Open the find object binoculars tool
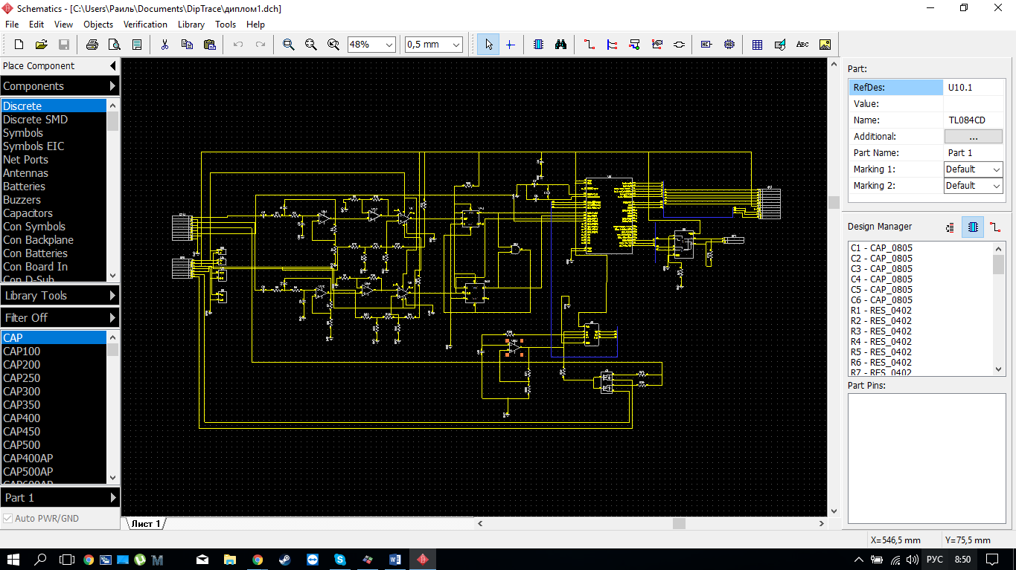The height and width of the screenshot is (570, 1016). tap(560, 45)
